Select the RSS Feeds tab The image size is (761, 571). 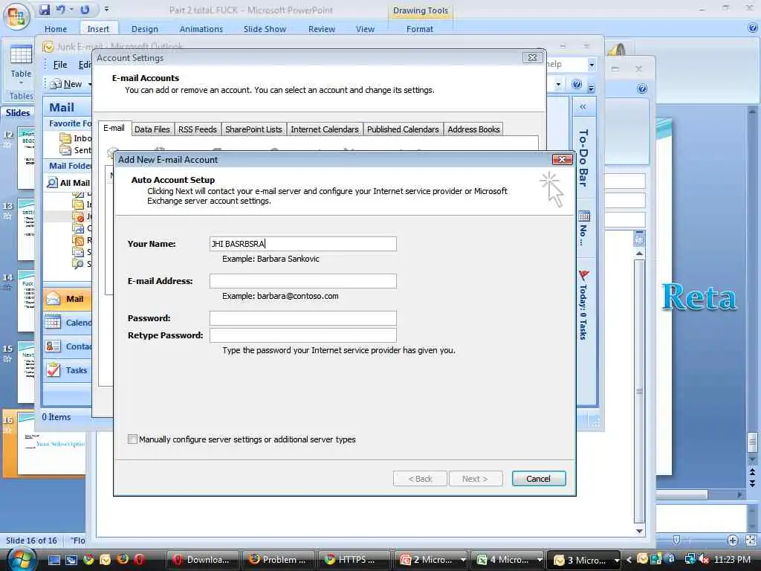pyautogui.click(x=197, y=129)
